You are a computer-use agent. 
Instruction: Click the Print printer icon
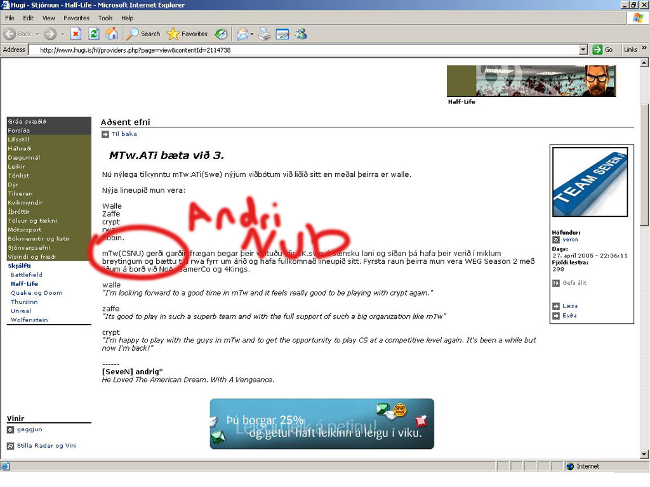[265, 34]
